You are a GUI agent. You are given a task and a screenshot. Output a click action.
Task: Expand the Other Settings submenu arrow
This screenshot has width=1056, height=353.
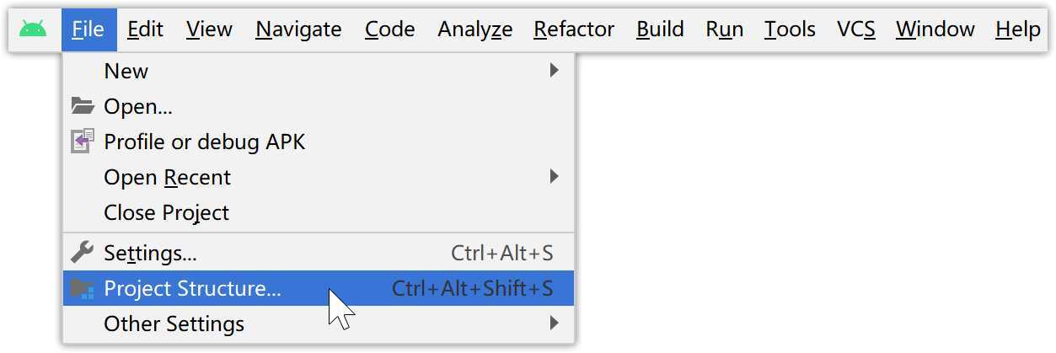554,323
